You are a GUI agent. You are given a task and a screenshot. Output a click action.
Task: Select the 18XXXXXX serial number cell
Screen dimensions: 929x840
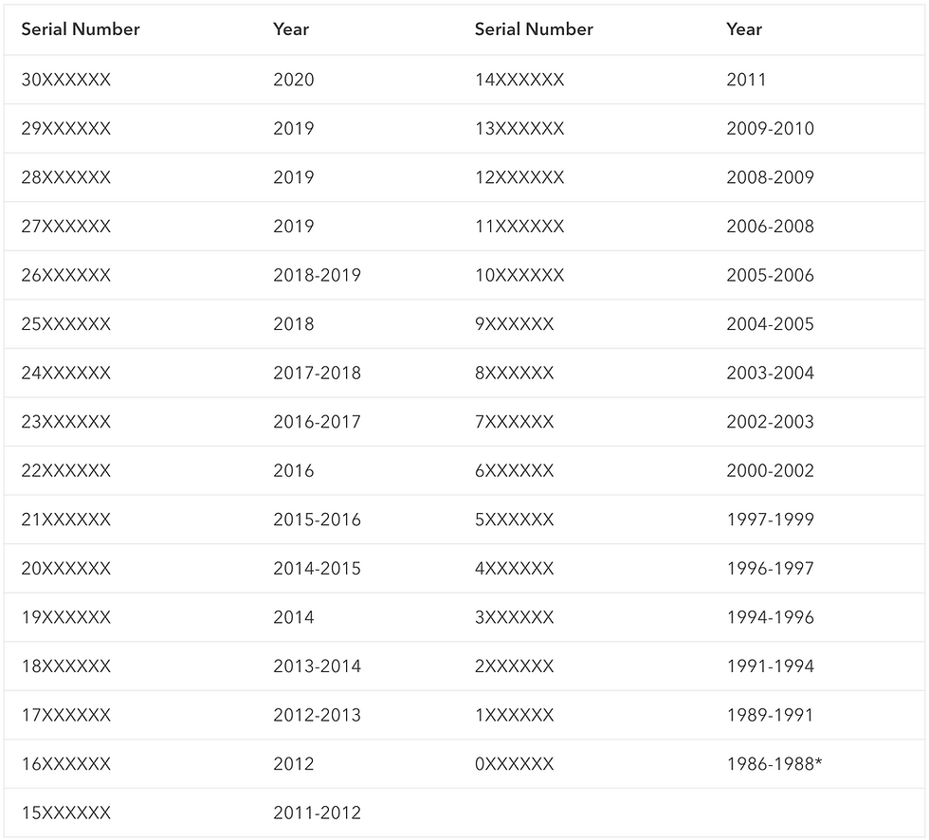(x=66, y=667)
